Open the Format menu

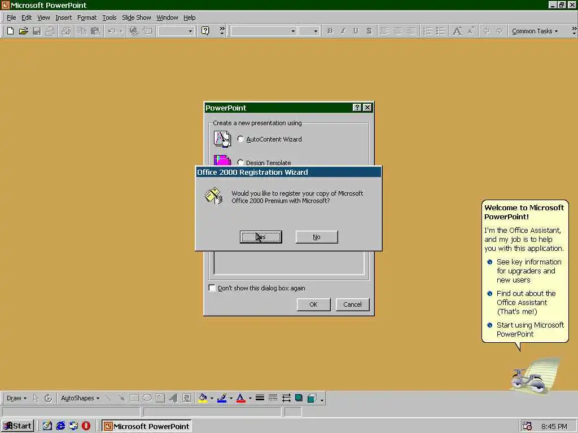tap(86, 17)
